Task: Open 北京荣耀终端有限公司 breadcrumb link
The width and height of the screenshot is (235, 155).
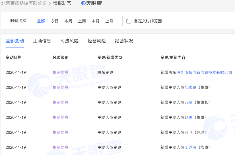Action: 24,3
